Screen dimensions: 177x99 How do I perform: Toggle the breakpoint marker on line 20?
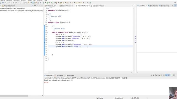(x=45, y=42)
